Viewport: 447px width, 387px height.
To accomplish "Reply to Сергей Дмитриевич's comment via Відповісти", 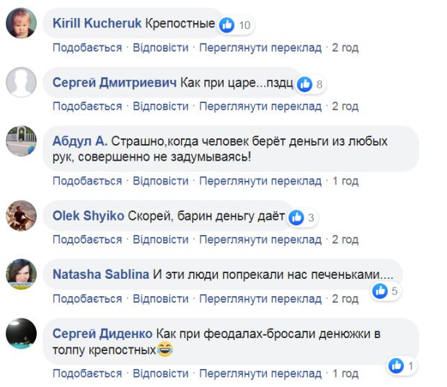I will (x=161, y=107).
